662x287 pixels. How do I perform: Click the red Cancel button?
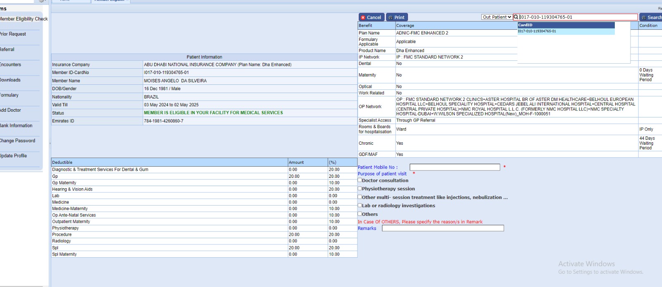coord(371,17)
